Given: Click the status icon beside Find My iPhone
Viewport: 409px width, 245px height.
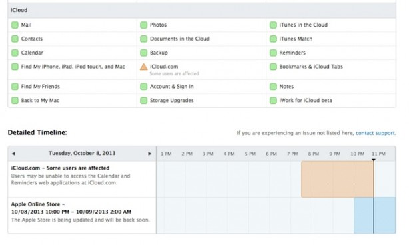Looking at the screenshot, I should (x=15, y=67).
